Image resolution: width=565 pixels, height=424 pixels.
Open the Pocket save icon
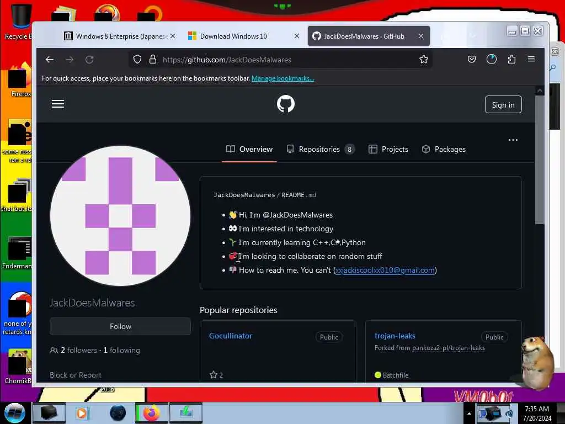pos(472,60)
